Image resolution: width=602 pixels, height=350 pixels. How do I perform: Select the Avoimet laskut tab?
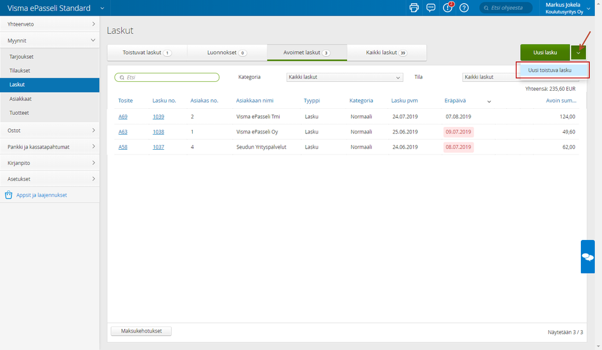pos(307,52)
